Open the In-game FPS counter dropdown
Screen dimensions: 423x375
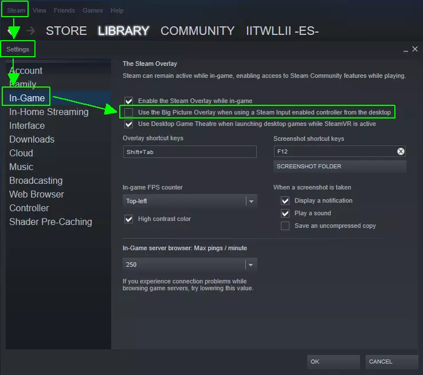pyautogui.click(x=190, y=201)
